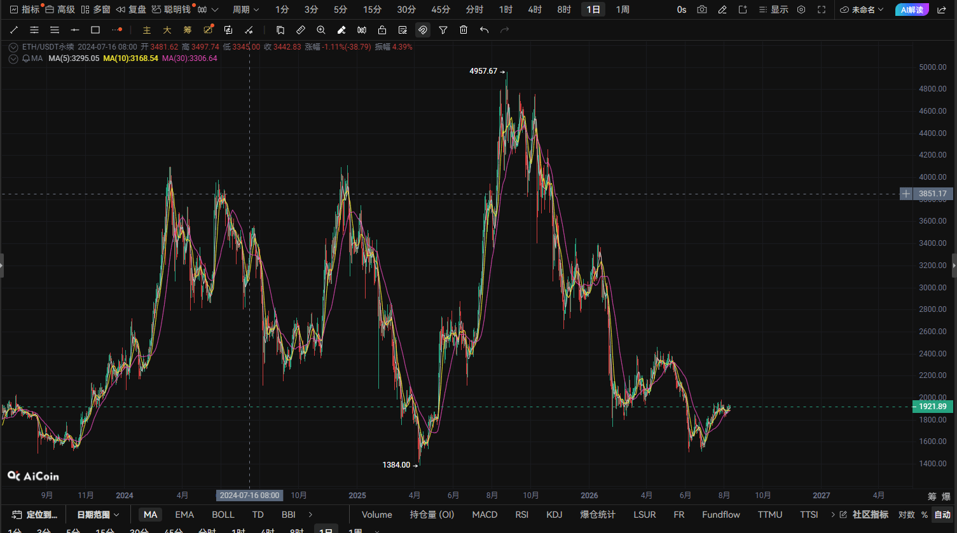Select the 1日 daily timeframe
Image resolution: width=957 pixels, height=533 pixels.
coord(593,10)
